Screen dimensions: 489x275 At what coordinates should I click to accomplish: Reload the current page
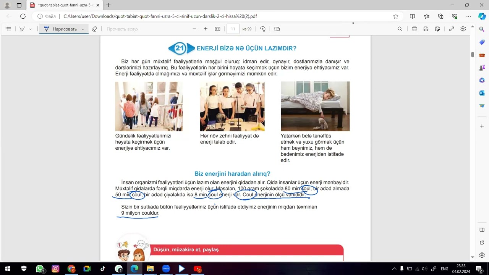pyautogui.click(x=23, y=16)
